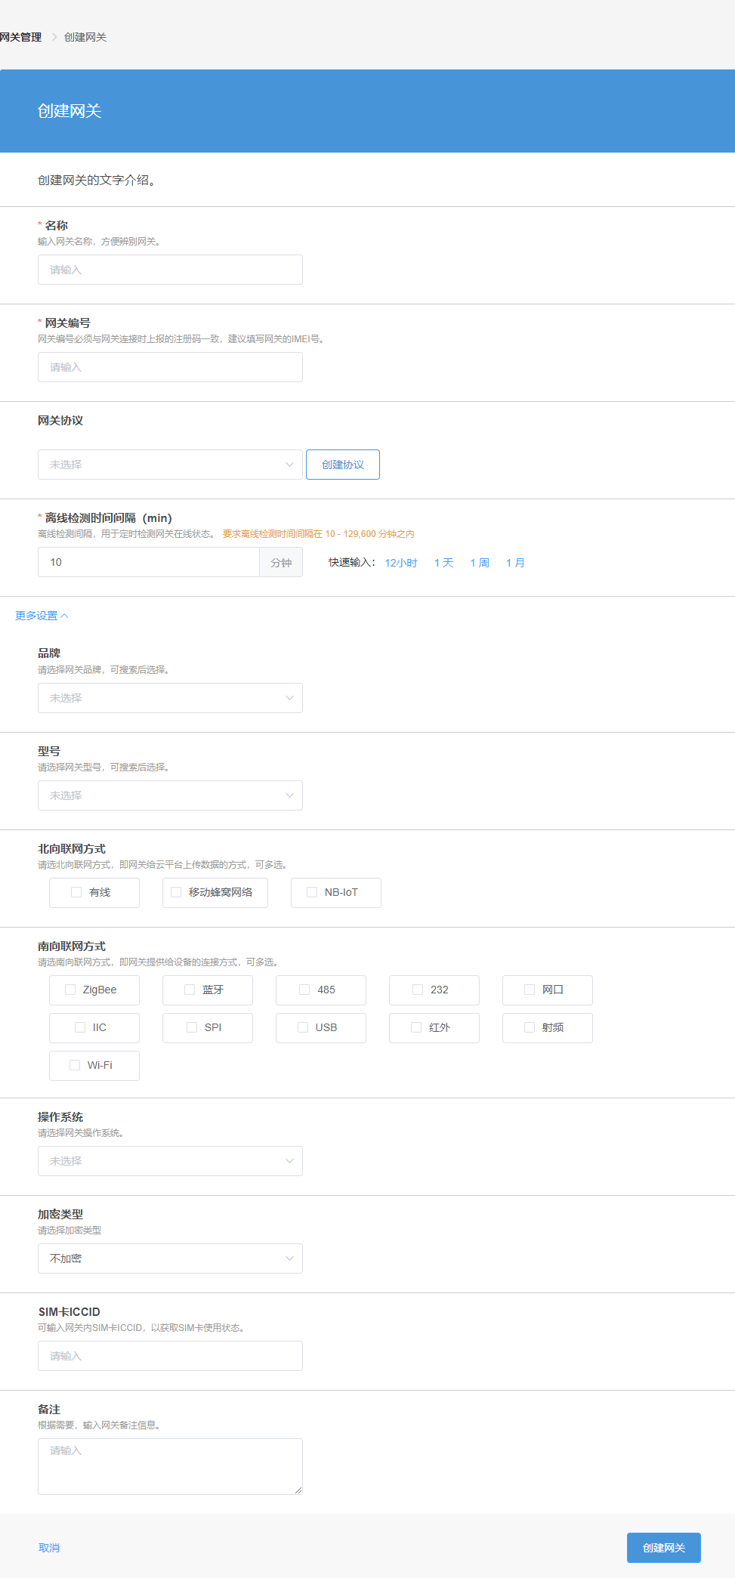Open the 加密类型 dropdown showing 不加密
This screenshot has width=735, height=1578.
(x=170, y=1258)
